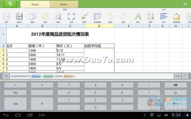Screen dimensions: 191x119
Task: Tap the Paste (粘贴) clipboard icon
Action: click(x=45, y=17)
